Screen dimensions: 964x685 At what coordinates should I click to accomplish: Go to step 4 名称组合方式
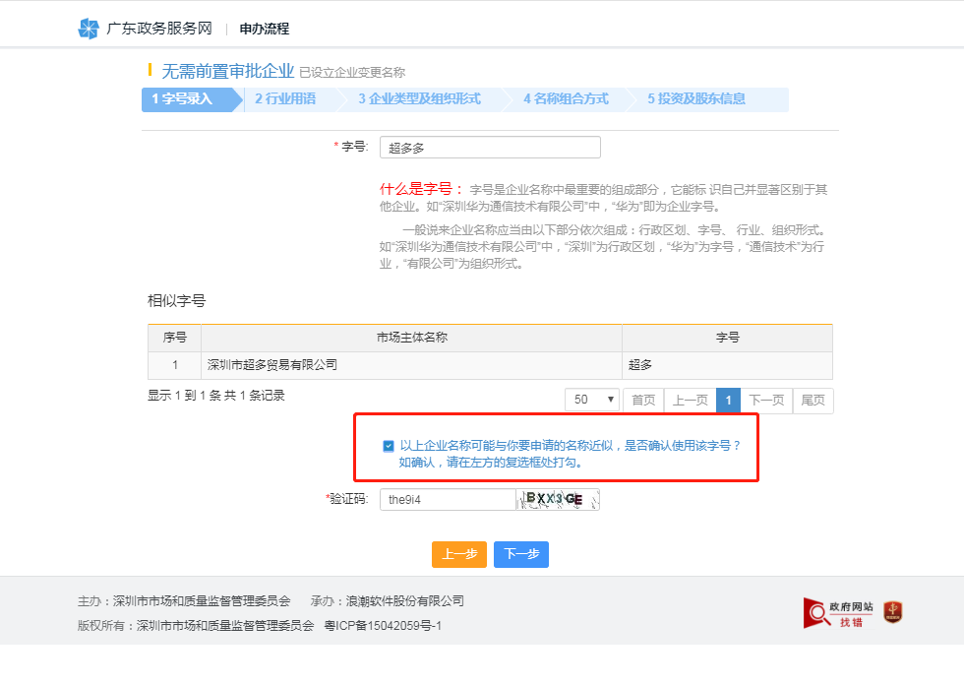click(567, 99)
